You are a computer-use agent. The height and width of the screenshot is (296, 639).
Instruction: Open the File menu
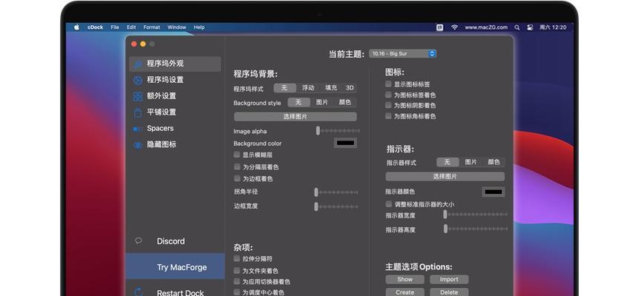[115, 27]
